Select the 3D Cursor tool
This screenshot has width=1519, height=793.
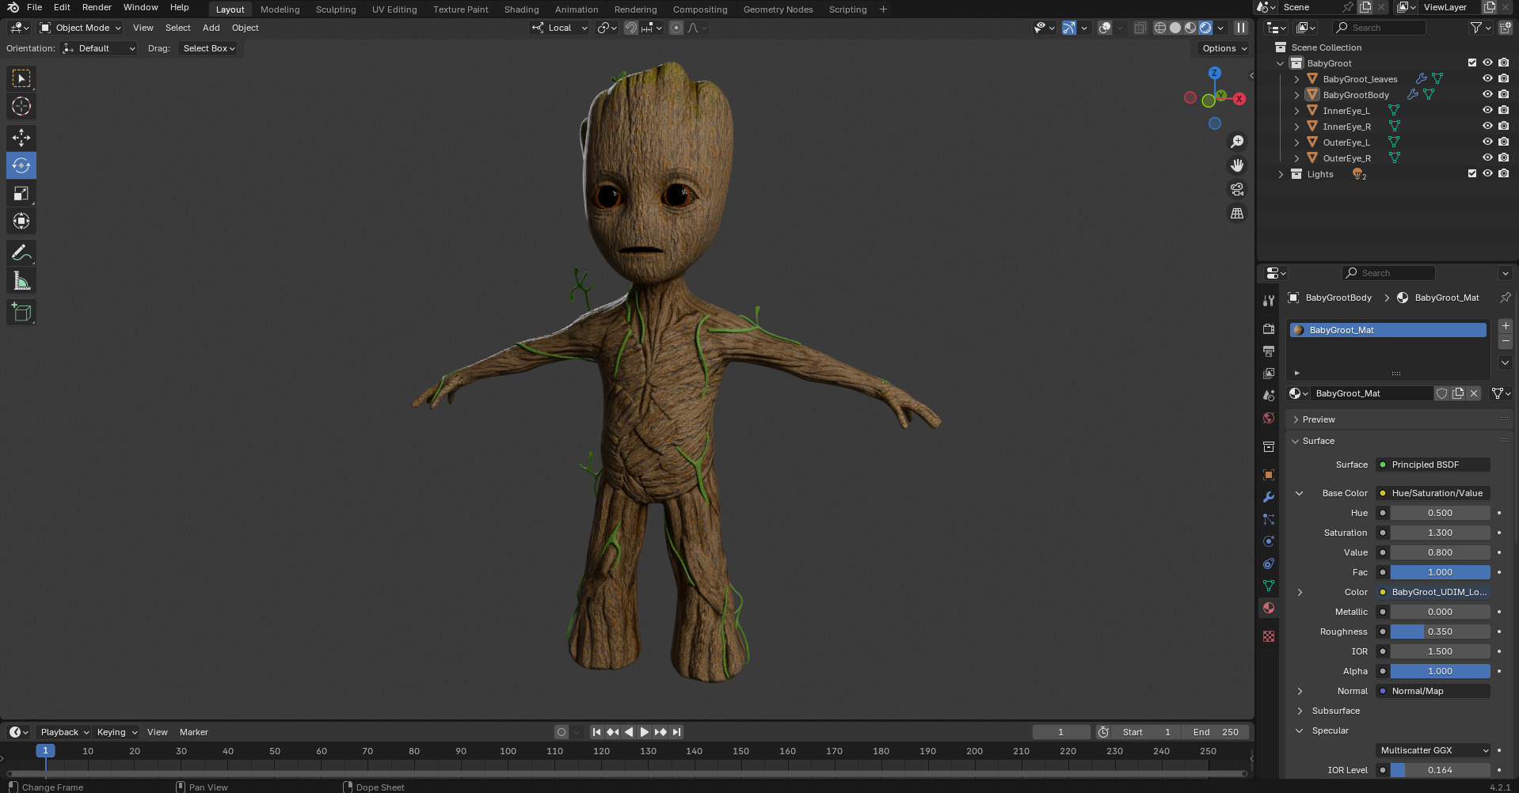[x=21, y=106]
